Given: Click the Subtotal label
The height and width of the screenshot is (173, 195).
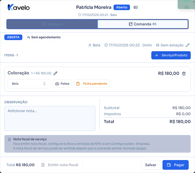Looking at the screenshot, I should [111, 108].
